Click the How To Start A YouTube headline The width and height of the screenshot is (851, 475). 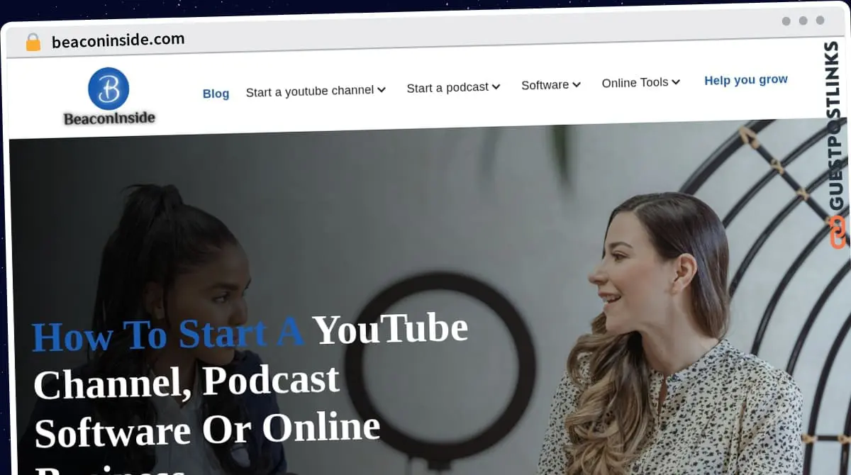click(x=250, y=332)
